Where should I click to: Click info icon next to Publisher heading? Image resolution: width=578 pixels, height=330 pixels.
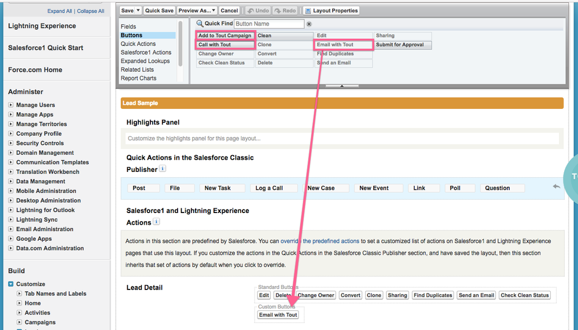[x=163, y=169]
